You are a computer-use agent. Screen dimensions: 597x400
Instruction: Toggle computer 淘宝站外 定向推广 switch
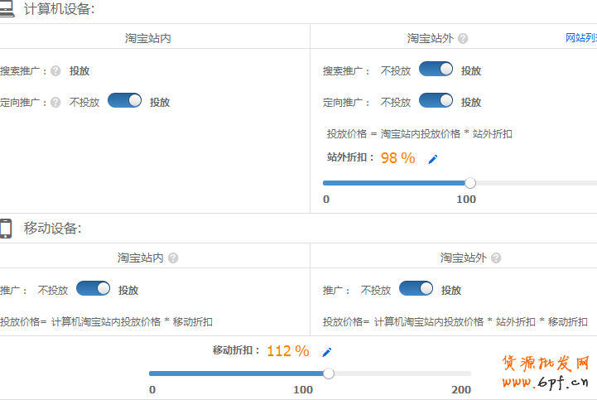436,101
